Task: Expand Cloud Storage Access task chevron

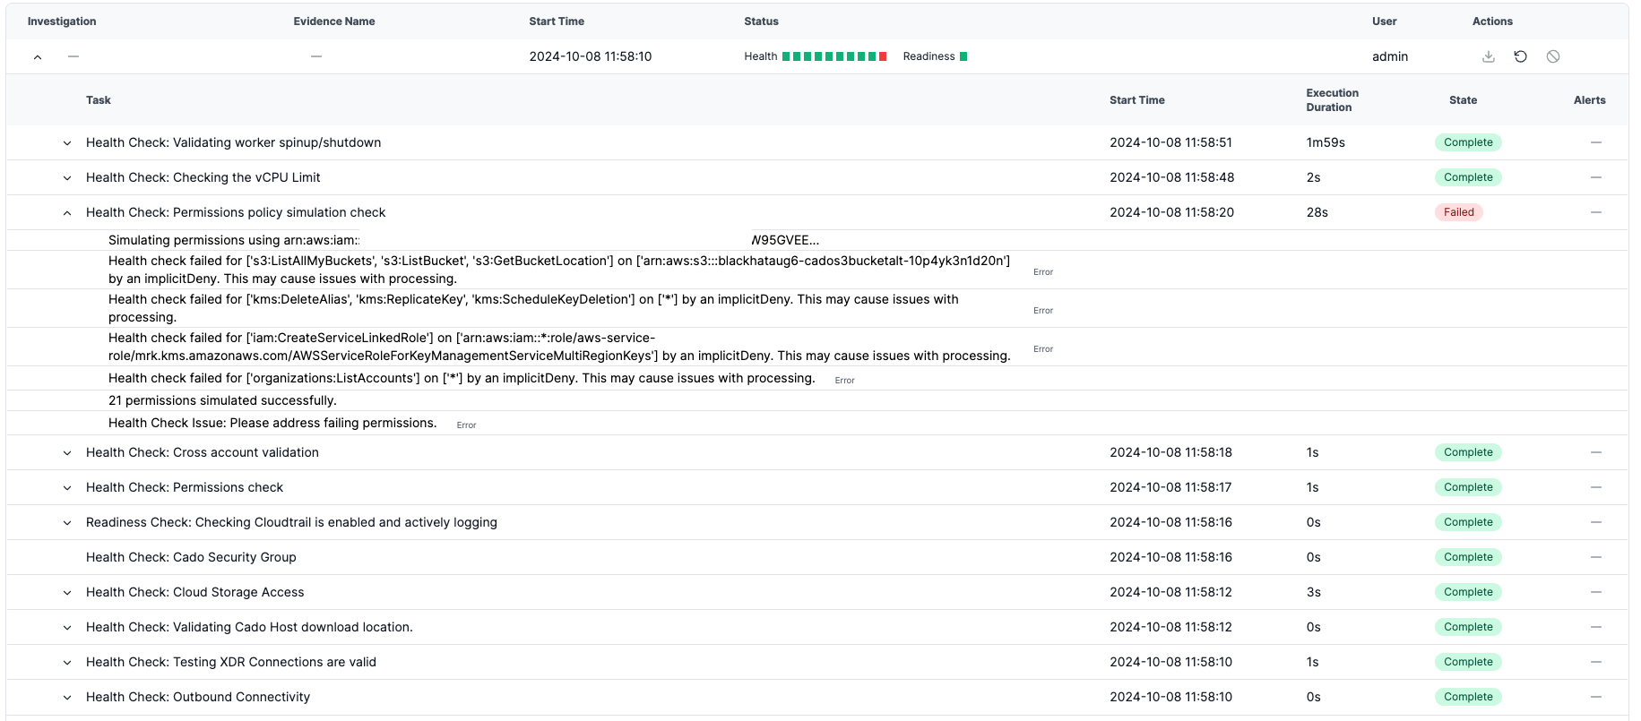Action: point(67,592)
